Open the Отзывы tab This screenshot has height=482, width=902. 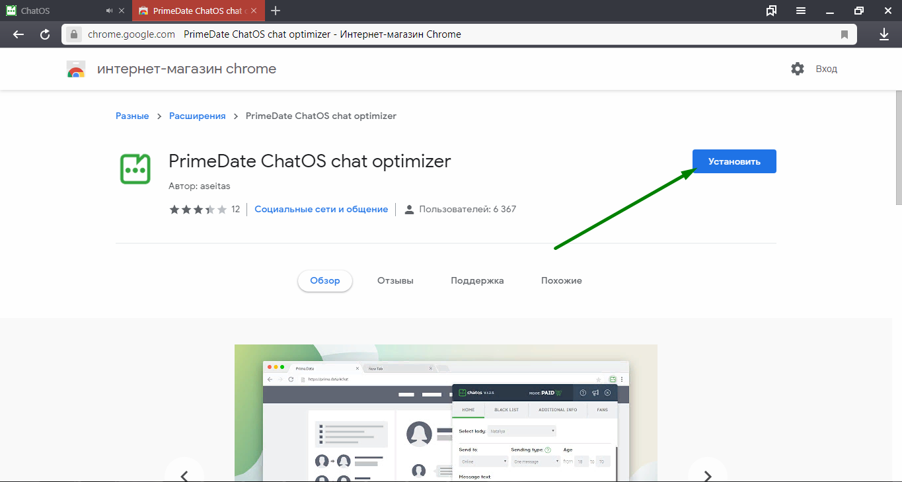pyautogui.click(x=395, y=281)
